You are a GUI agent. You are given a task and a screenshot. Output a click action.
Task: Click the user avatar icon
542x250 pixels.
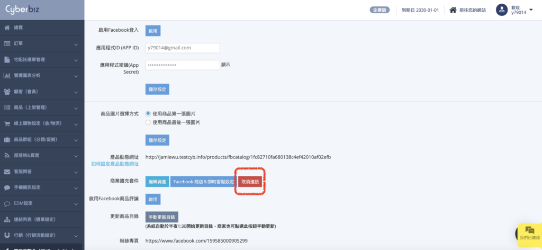502,10
